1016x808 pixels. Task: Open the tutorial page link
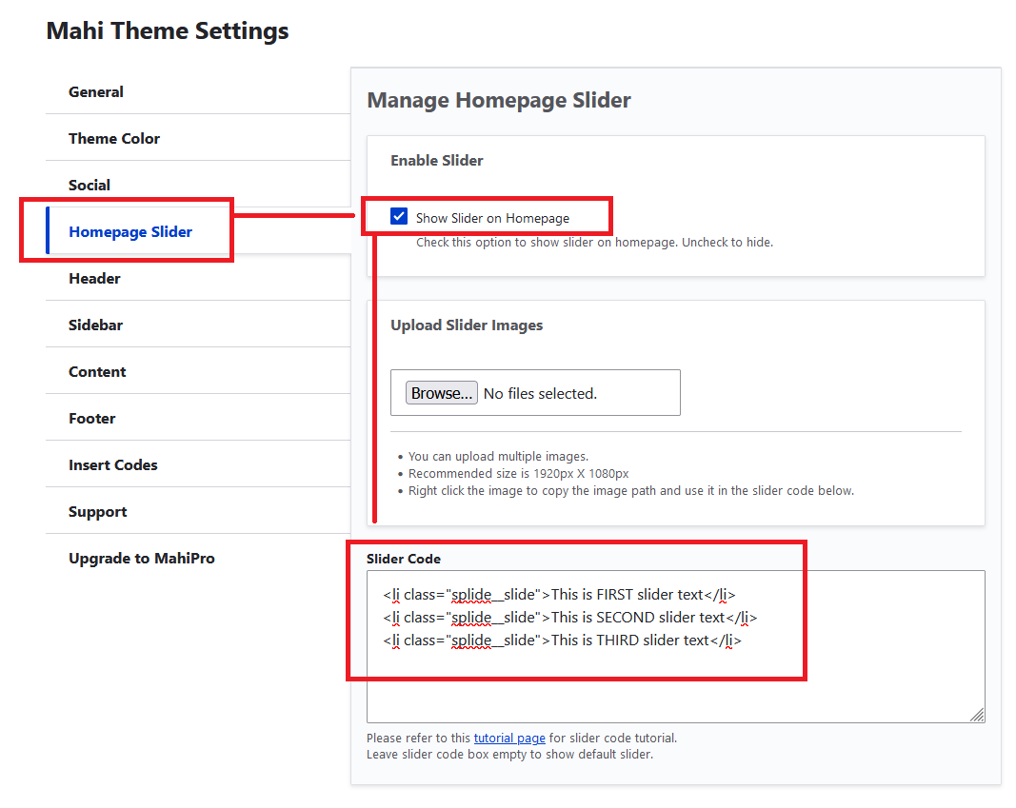[509, 739]
